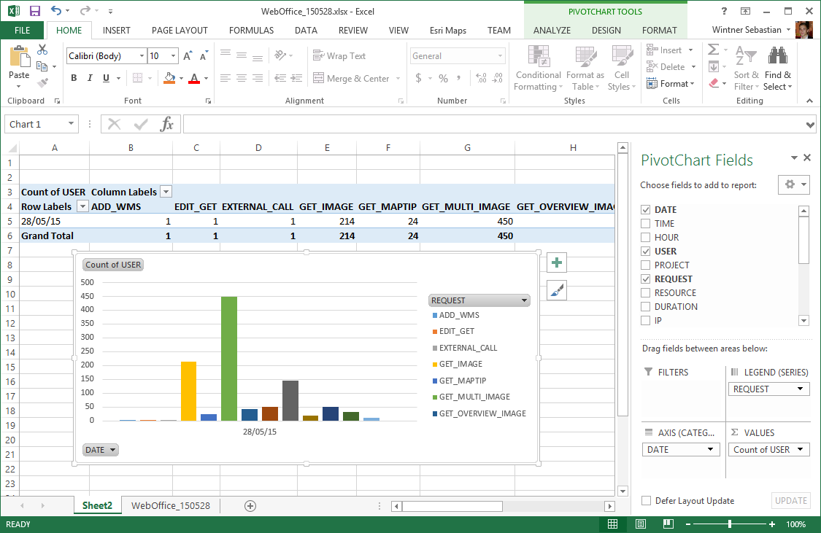The image size is (821, 533).
Task: Switch to the ANALYZE ribbon tab
Action: [552, 31]
